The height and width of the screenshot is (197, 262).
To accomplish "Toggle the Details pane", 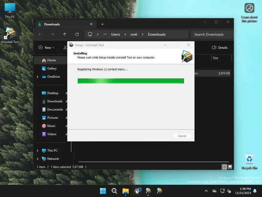I will [x=220, y=47].
